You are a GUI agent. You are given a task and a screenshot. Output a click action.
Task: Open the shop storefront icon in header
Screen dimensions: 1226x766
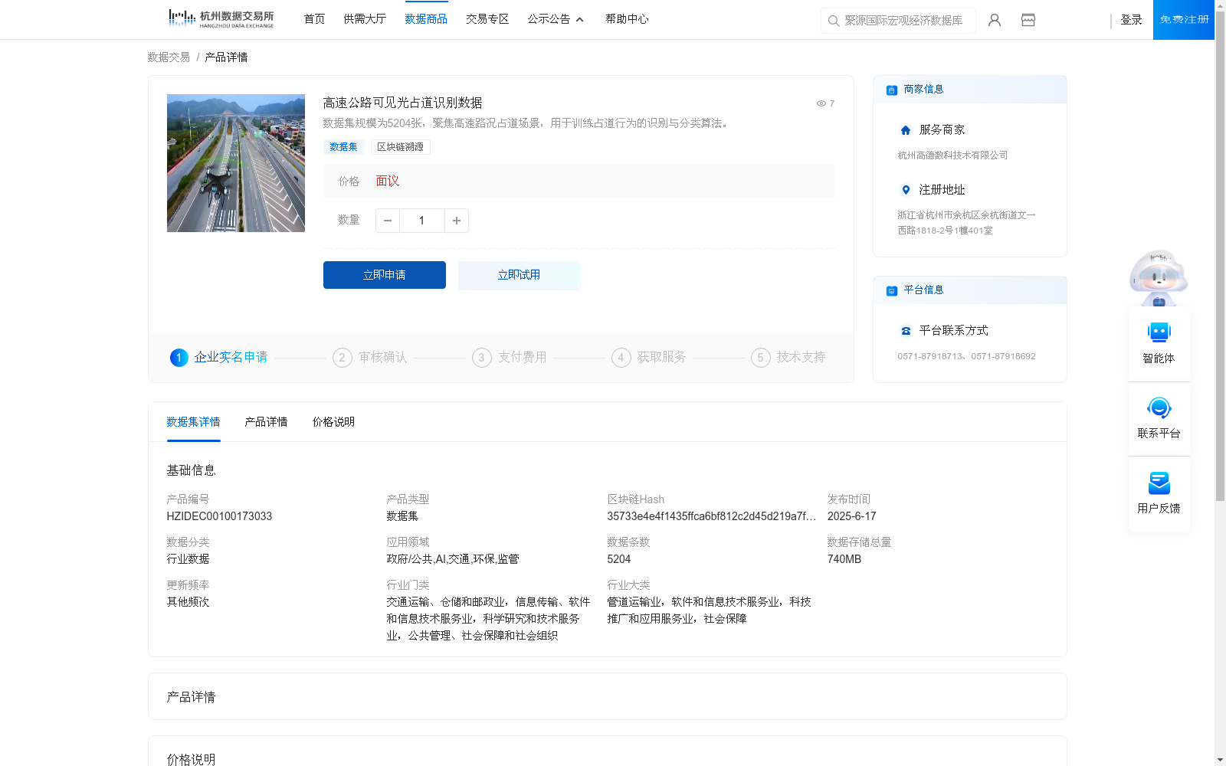pos(1028,20)
